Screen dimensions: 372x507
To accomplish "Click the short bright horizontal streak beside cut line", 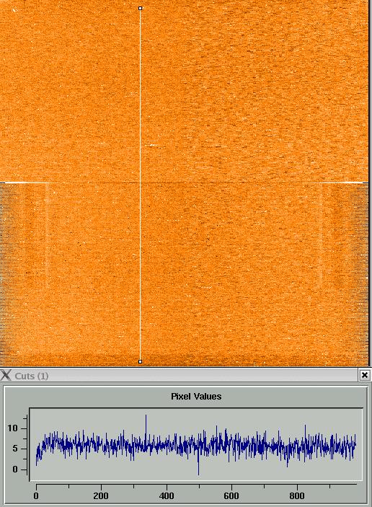I will (151, 146).
